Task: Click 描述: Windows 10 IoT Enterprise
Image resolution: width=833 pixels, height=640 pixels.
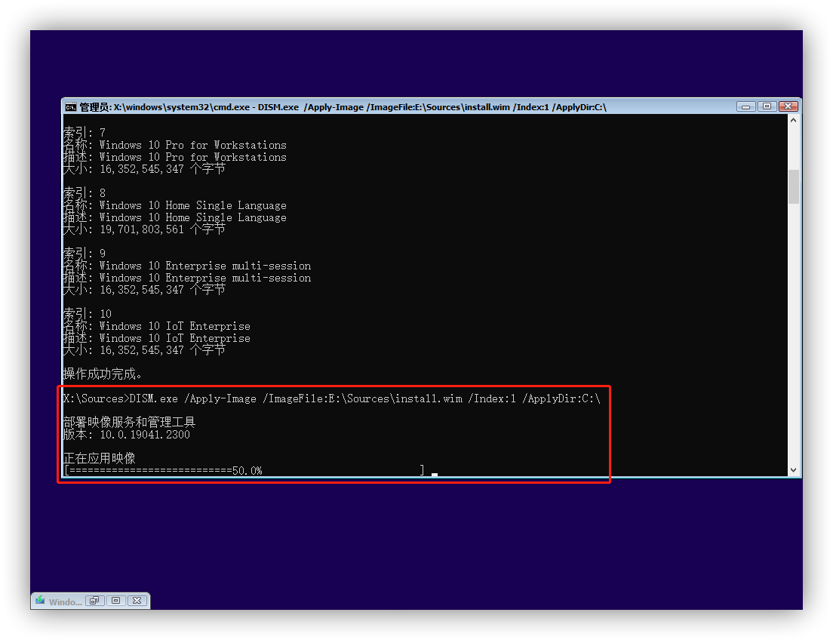Action: (x=157, y=339)
